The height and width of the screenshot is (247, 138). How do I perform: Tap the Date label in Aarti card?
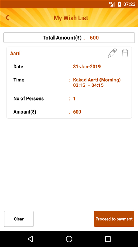pos(18,67)
